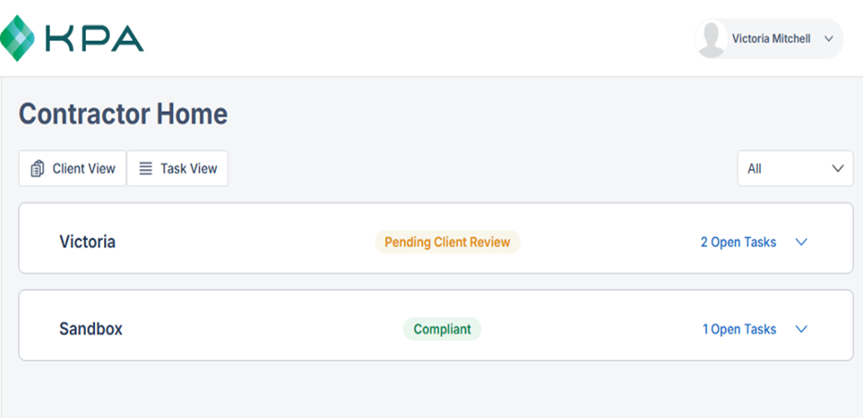Switch to Client View tab

point(73,168)
